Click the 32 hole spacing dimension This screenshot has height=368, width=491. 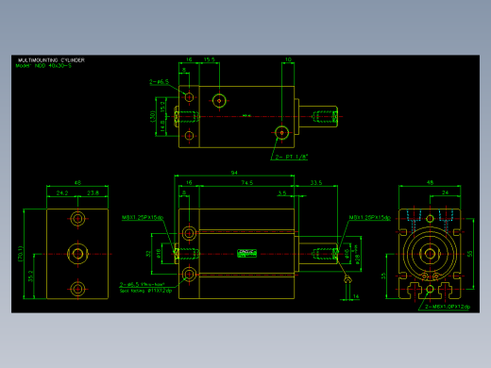tap(148, 254)
